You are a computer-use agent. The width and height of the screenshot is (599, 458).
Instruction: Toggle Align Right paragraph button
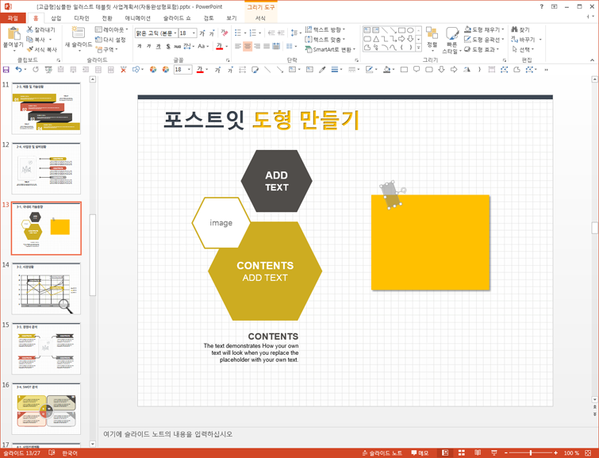(x=257, y=46)
